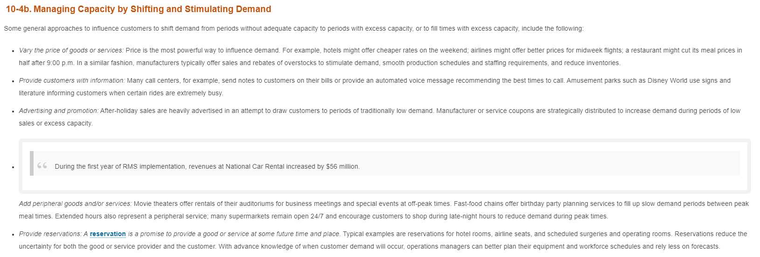Viewport: 760px width, 257px height.
Task: Click the $56 million figure in the quote
Action: point(342,166)
